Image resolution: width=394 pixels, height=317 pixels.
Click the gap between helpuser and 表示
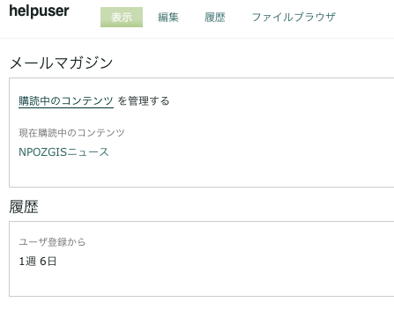[x=85, y=17]
